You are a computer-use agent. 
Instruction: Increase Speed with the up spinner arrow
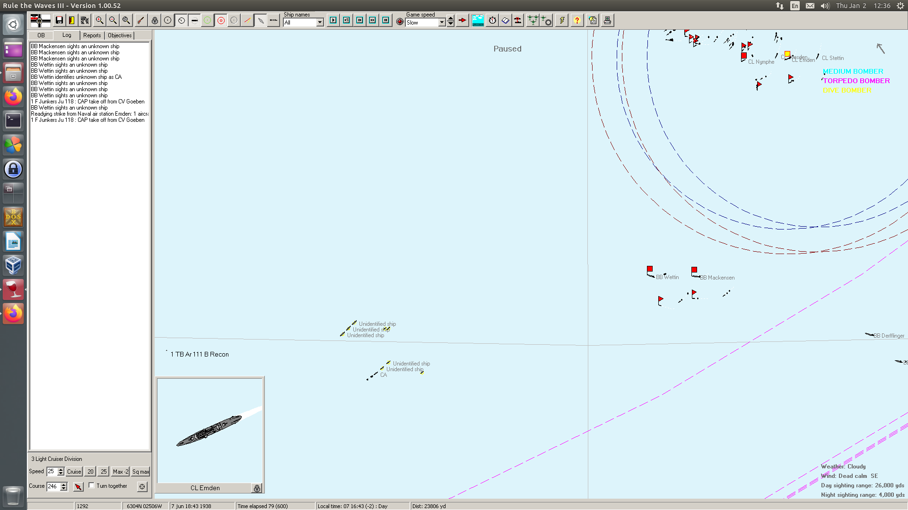61,469
